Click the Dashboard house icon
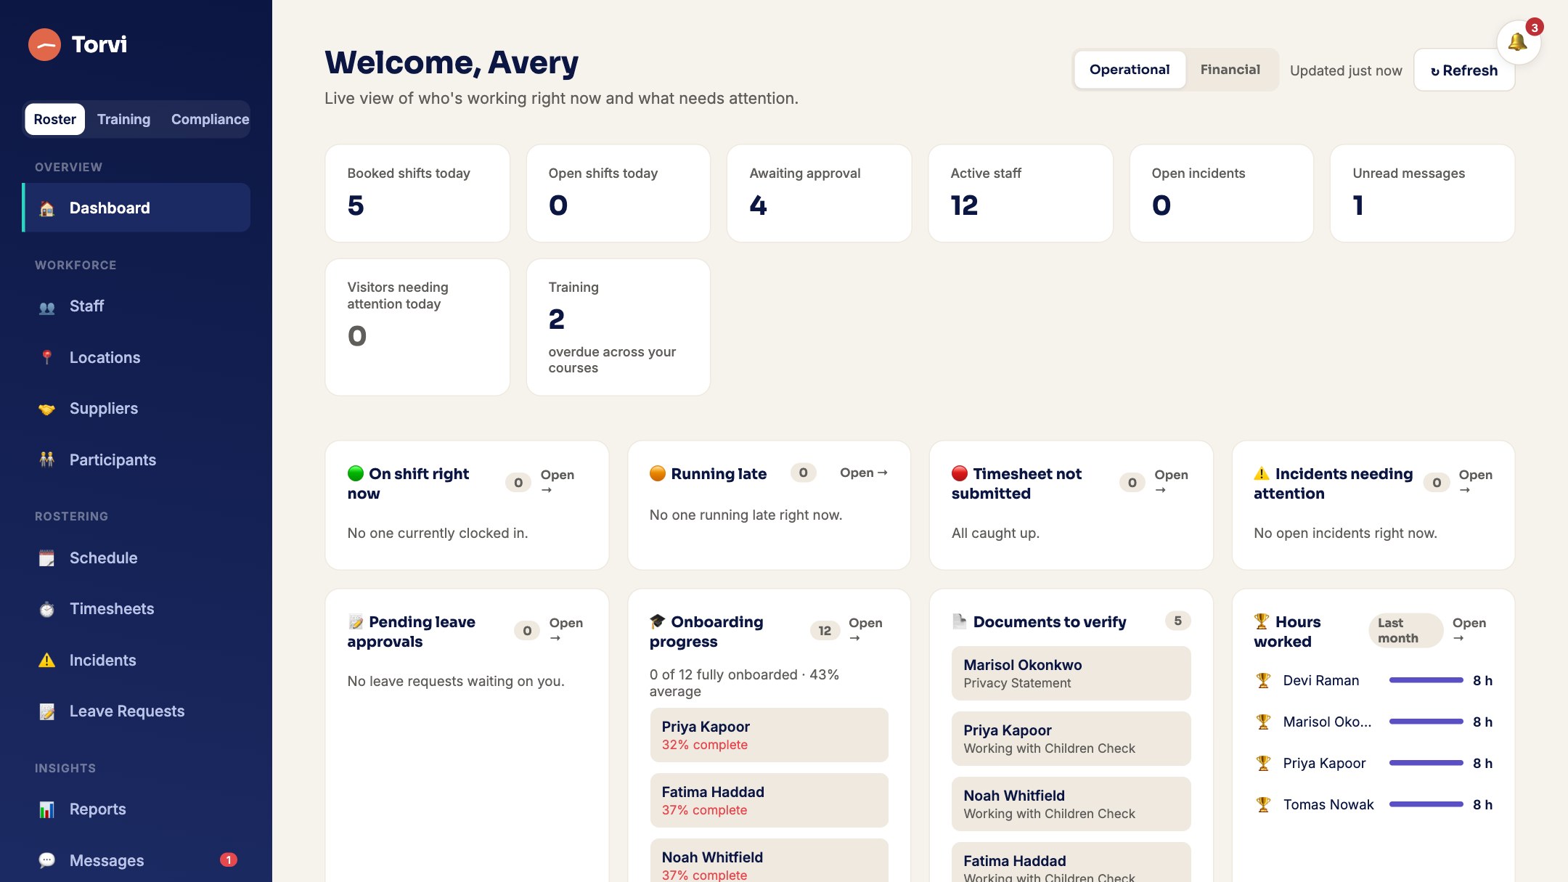This screenshot has width=1568, height=882. [x=46, y=208]
